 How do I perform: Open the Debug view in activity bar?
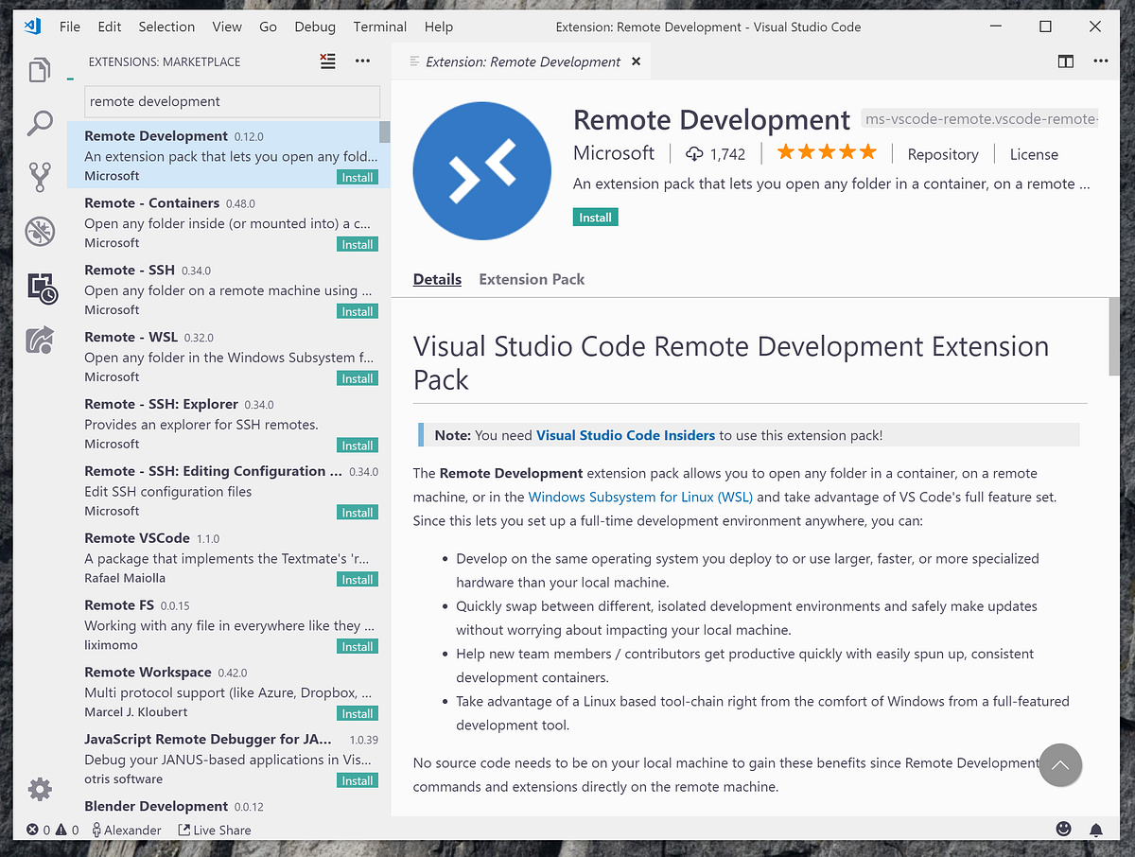pyautogui.click(x=40, y=230)
